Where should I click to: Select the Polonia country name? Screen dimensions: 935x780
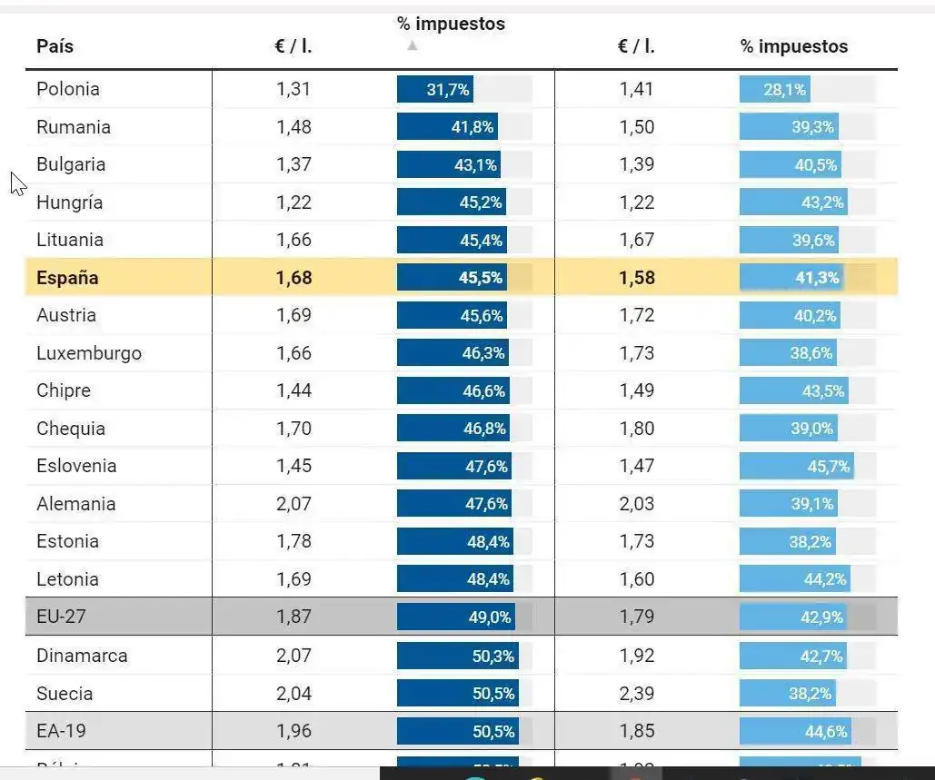coord(68,89)
